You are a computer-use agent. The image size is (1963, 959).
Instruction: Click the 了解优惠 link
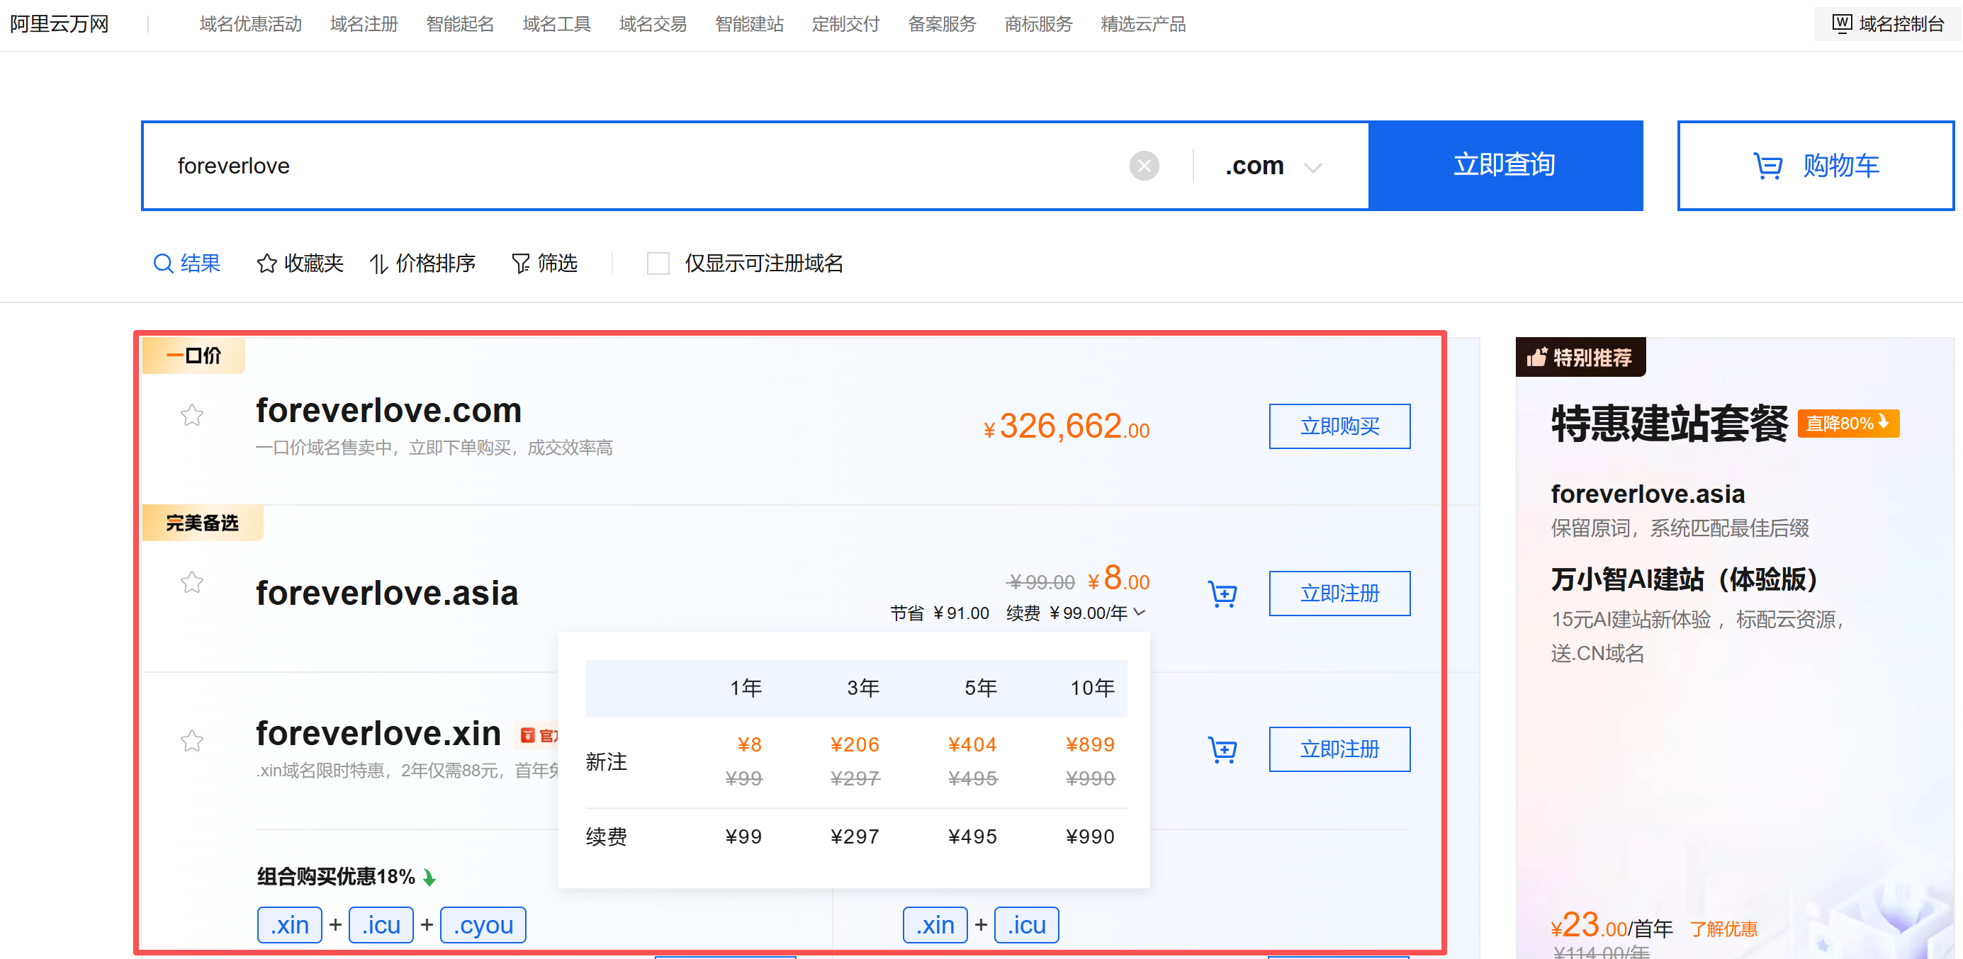pos(1723,929)
